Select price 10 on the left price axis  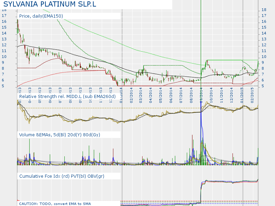[4, 57]
